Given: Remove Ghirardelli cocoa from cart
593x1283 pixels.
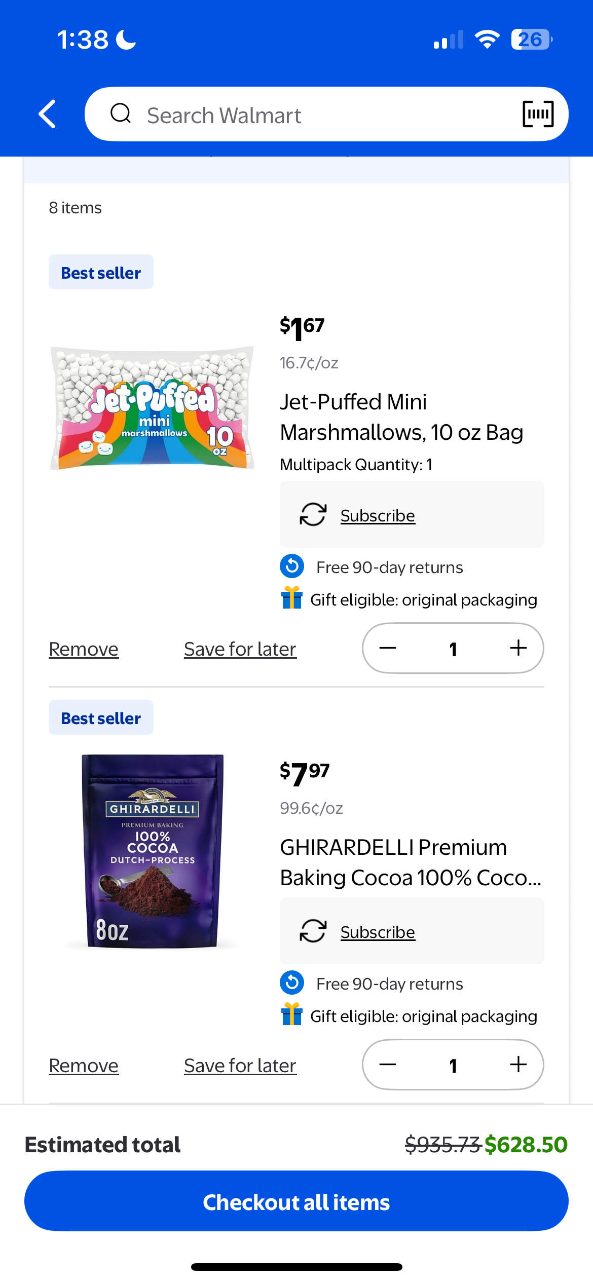Looking at the screenshot, I should click(84, 1066).
